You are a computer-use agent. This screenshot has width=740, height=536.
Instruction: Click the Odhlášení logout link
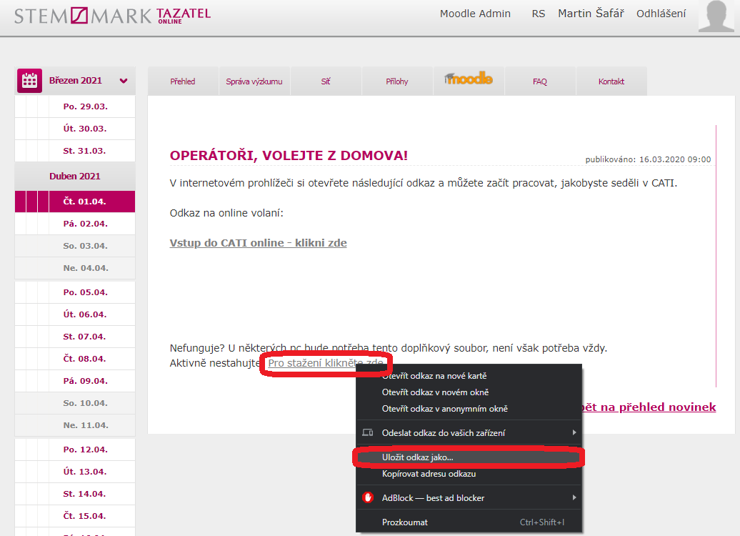661,14
